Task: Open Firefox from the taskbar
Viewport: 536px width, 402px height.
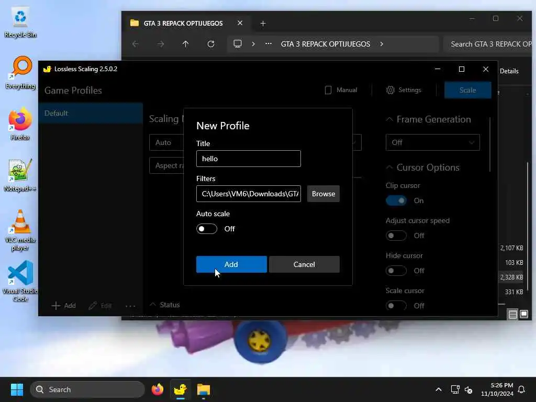Action: point(157,389)
